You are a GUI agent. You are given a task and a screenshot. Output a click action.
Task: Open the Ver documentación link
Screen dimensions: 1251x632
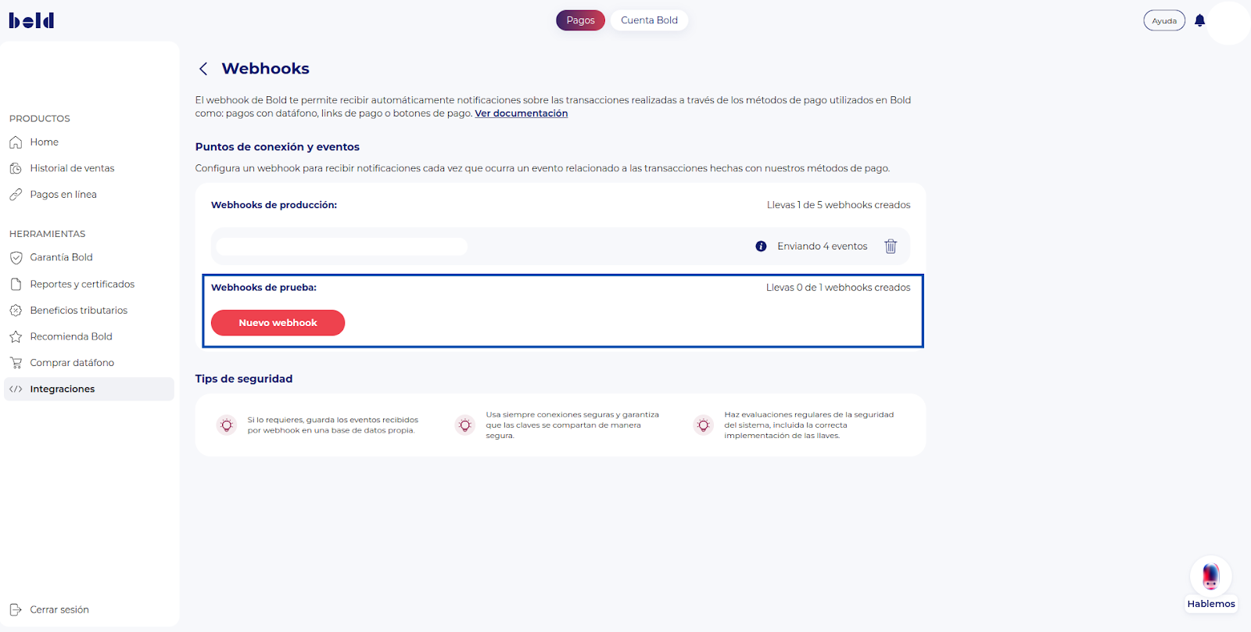521,113
